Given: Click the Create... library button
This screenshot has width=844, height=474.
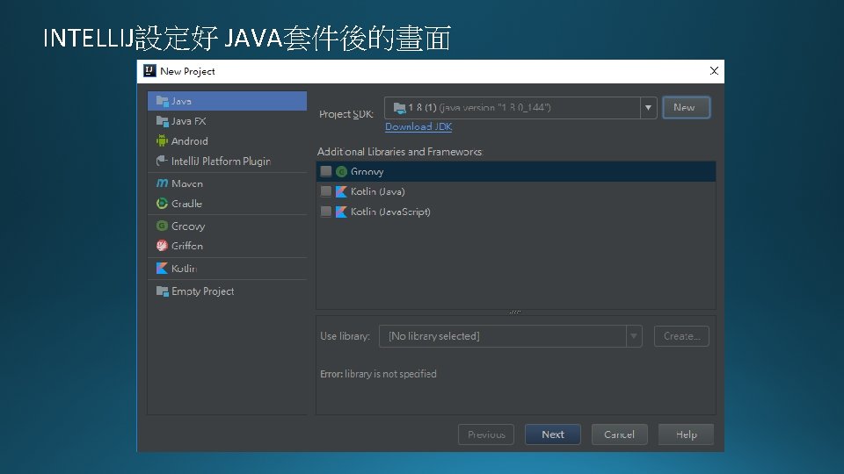Looking at the screenshot, I should (681, 336).
